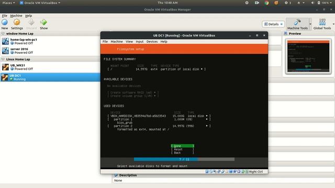This screenshot has height=188, width=335.
Task: Click the optical disk status icon
Action: tap(211, 172)
